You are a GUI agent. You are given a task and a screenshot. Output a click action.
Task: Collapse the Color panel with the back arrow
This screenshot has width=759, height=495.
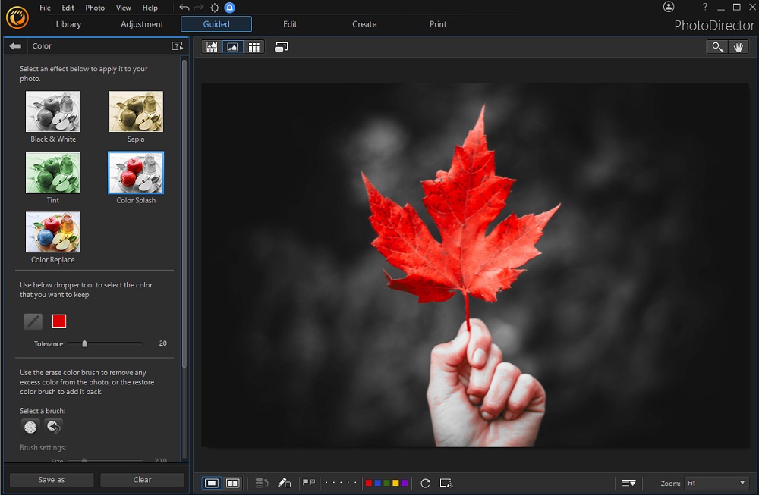pos(14,46)
